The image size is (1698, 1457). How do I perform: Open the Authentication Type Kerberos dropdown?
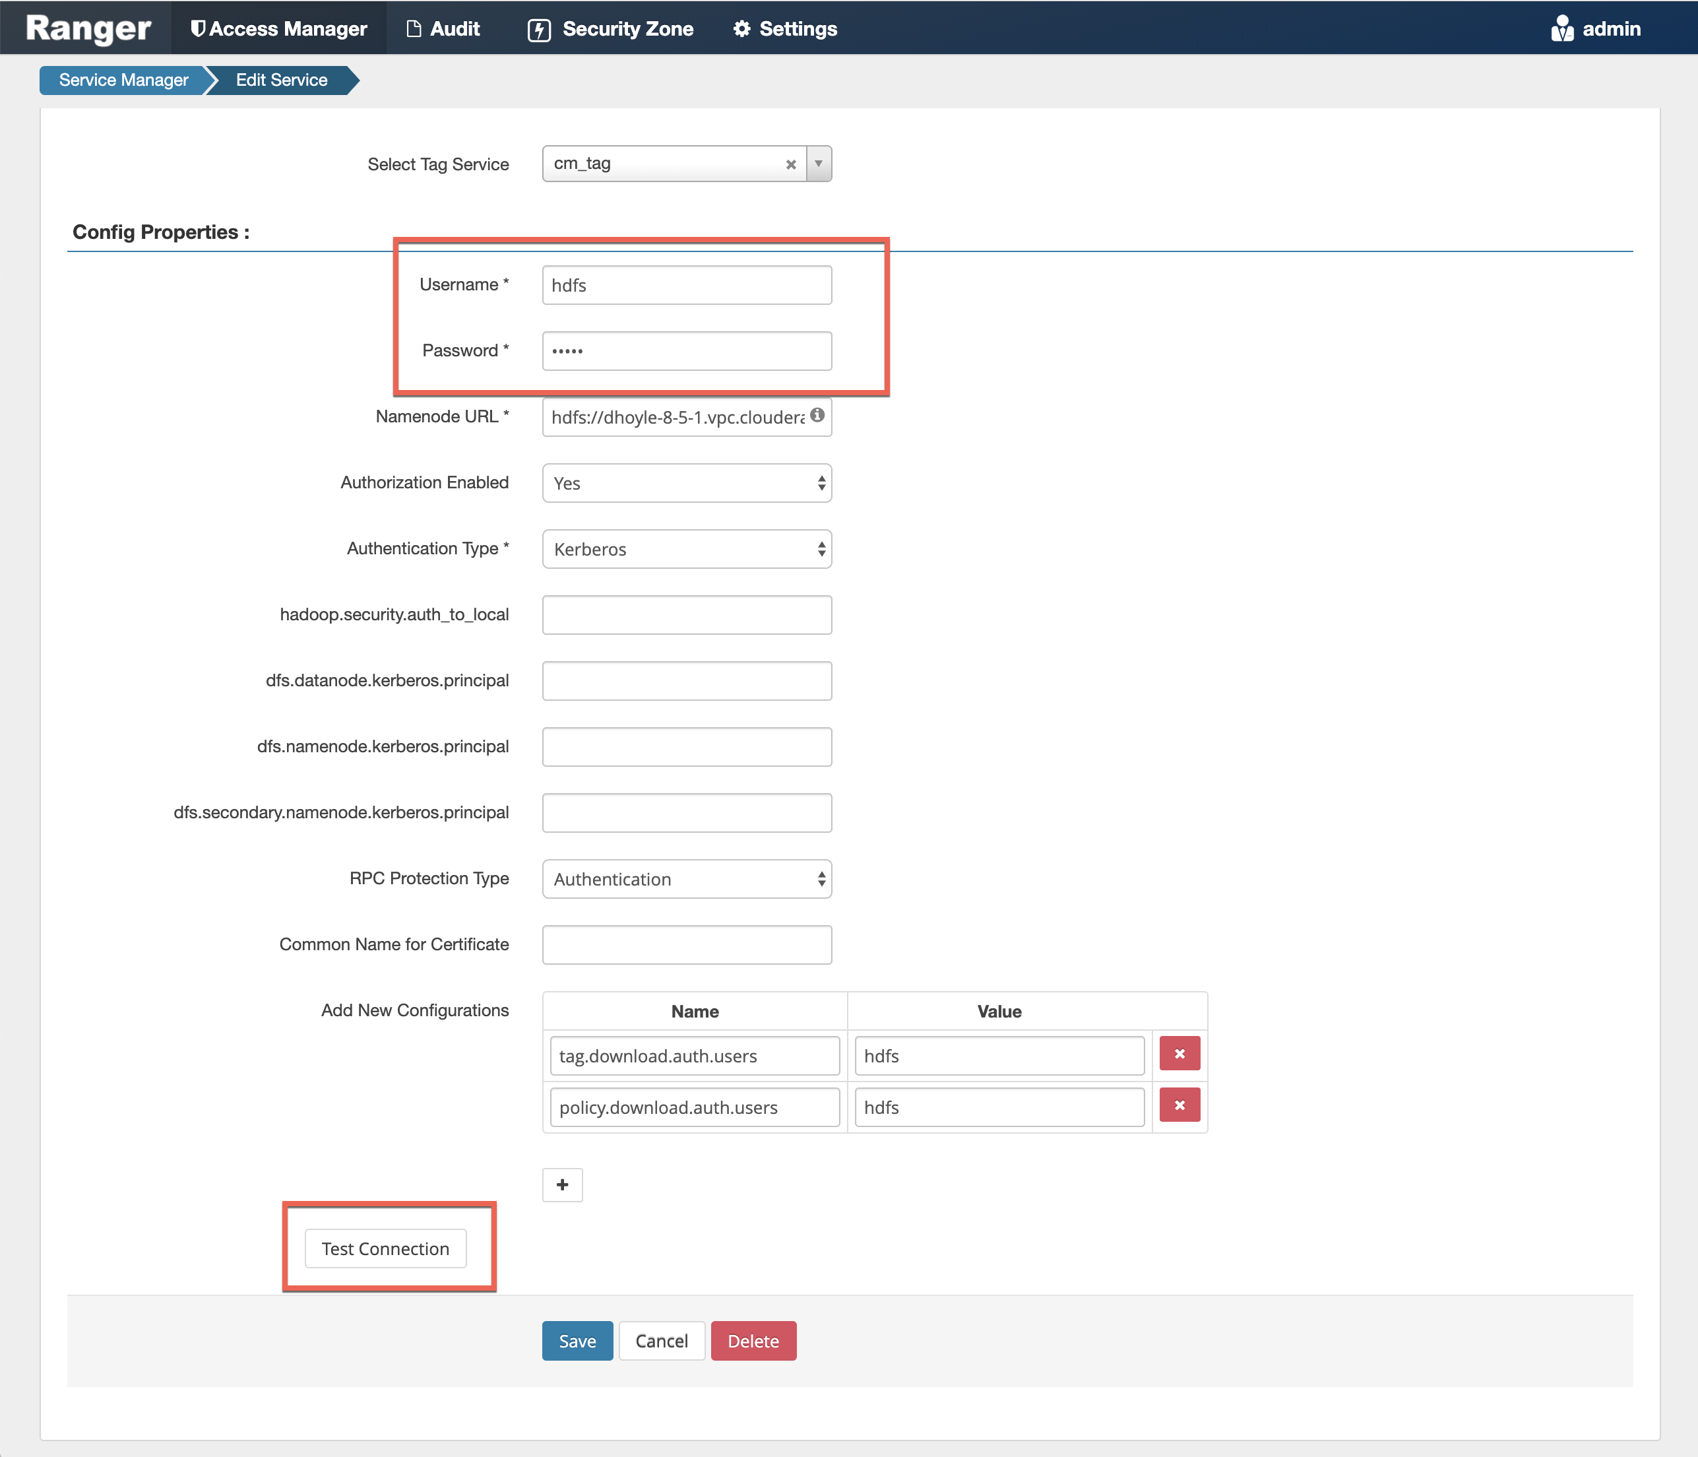click(x=687, y=550)
